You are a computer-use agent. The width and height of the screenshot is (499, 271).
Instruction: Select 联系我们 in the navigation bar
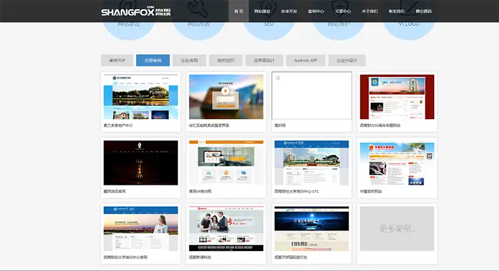(x=397, y=11)
